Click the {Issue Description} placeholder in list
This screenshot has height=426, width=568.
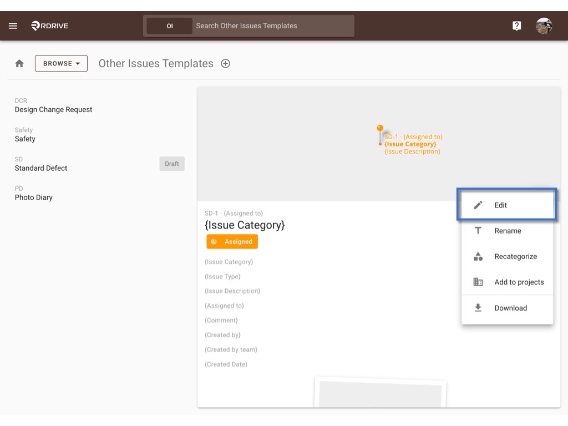coord(232,291)
